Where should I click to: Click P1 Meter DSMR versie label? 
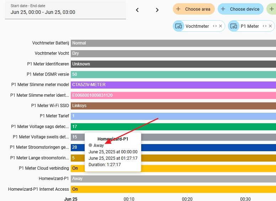click(48, 74)
